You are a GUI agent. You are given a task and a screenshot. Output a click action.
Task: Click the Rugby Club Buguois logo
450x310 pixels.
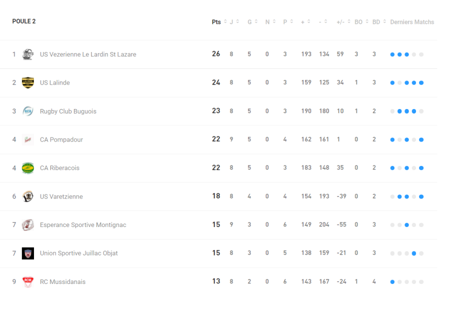28,111
